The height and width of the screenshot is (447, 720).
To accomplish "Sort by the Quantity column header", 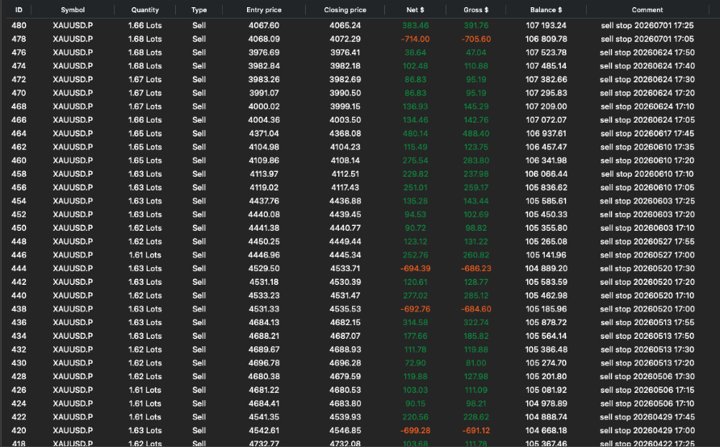I will tap(144, 10).
